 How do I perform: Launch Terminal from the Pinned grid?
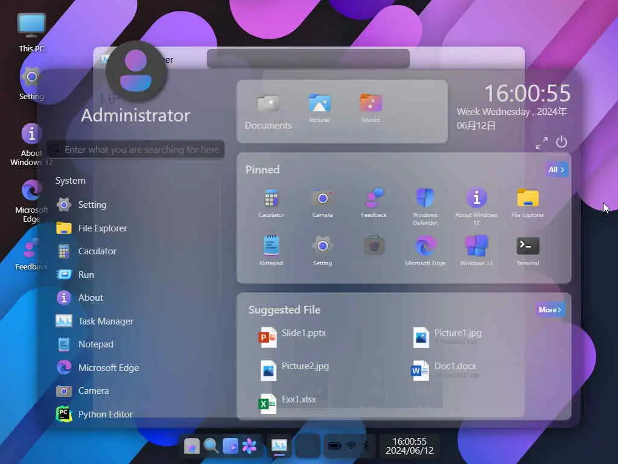coord(527,251)
